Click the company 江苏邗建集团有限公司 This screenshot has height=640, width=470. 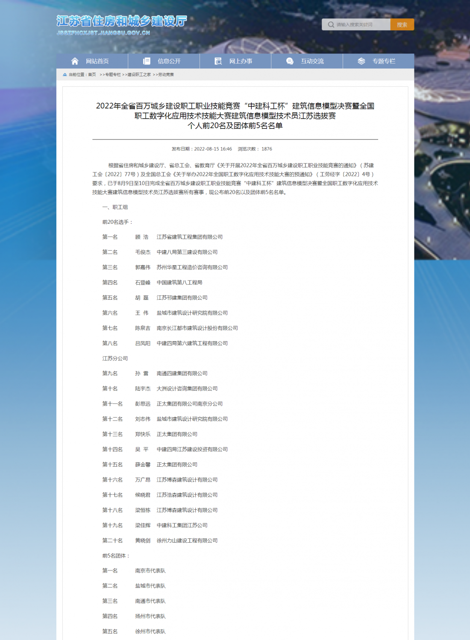[x=182, y=298]
